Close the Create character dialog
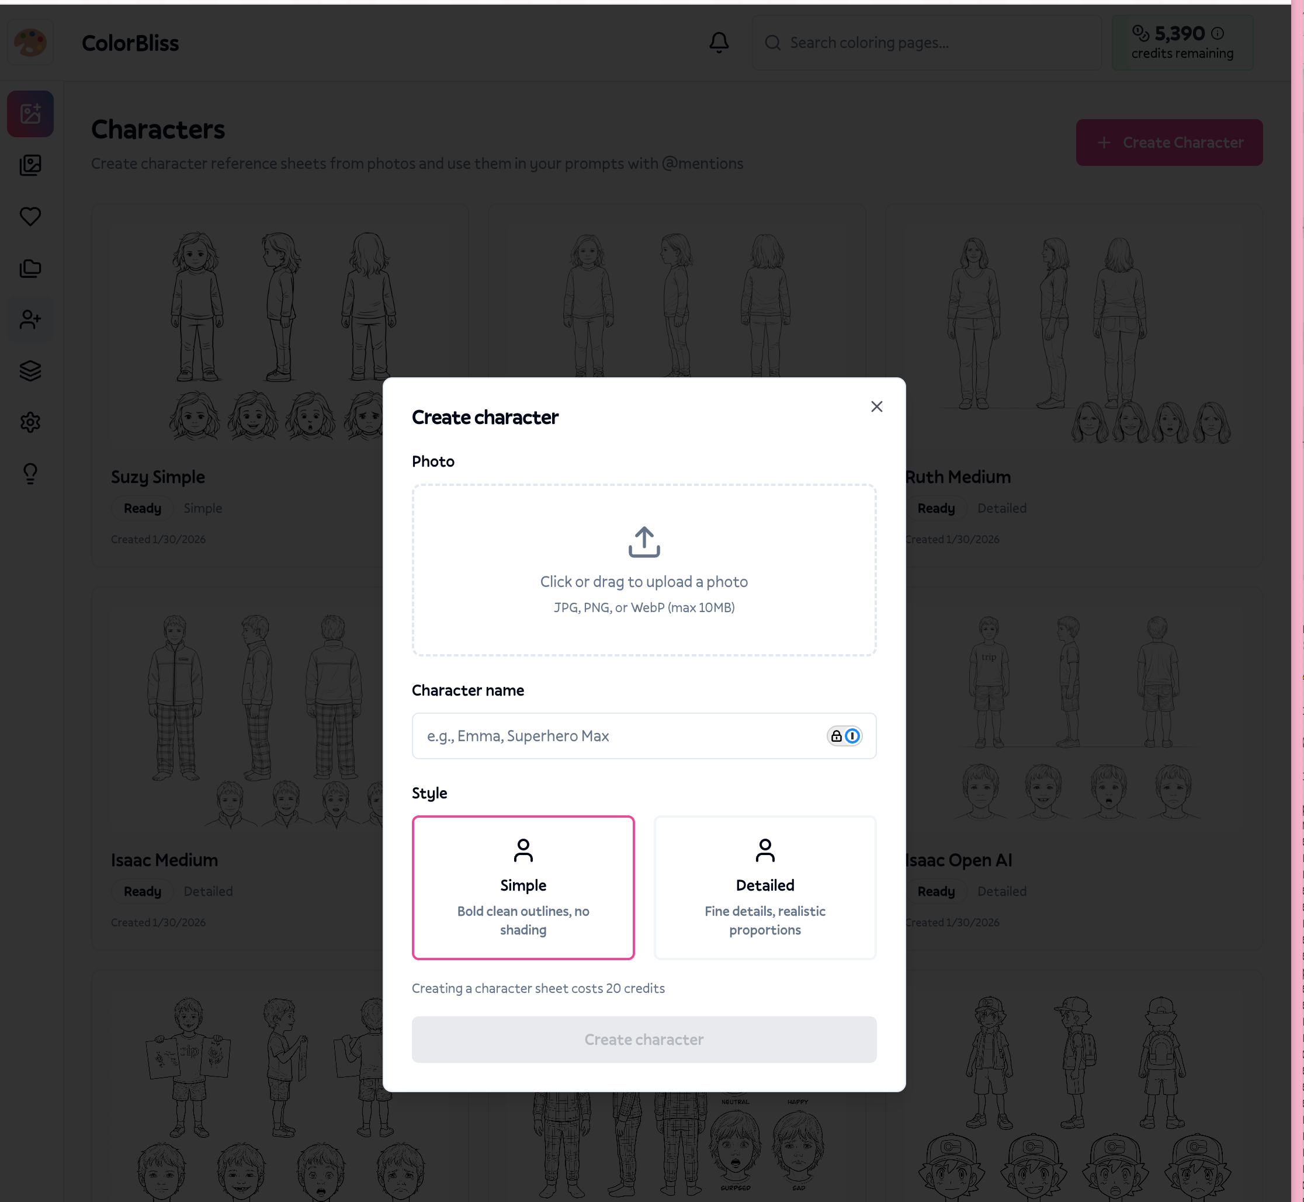This screenshot has width=1304, height=1202. [x=876, y=407]
